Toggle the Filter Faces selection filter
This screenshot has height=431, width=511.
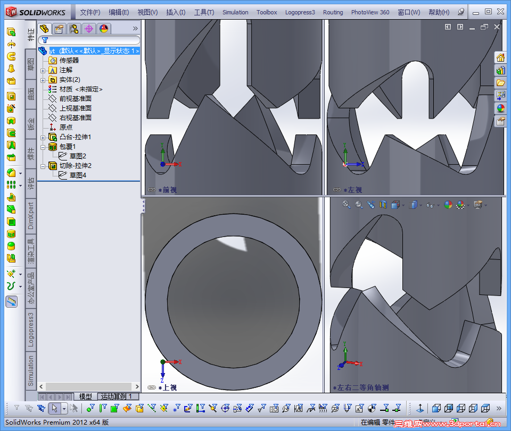click(115, 408)
